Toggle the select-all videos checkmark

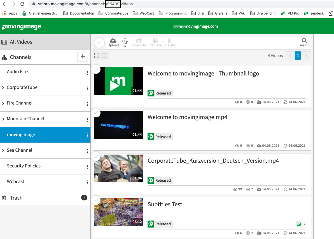(99, 42)
